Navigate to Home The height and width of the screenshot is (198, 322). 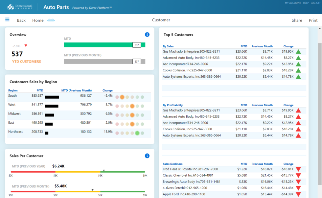[38, 20]
